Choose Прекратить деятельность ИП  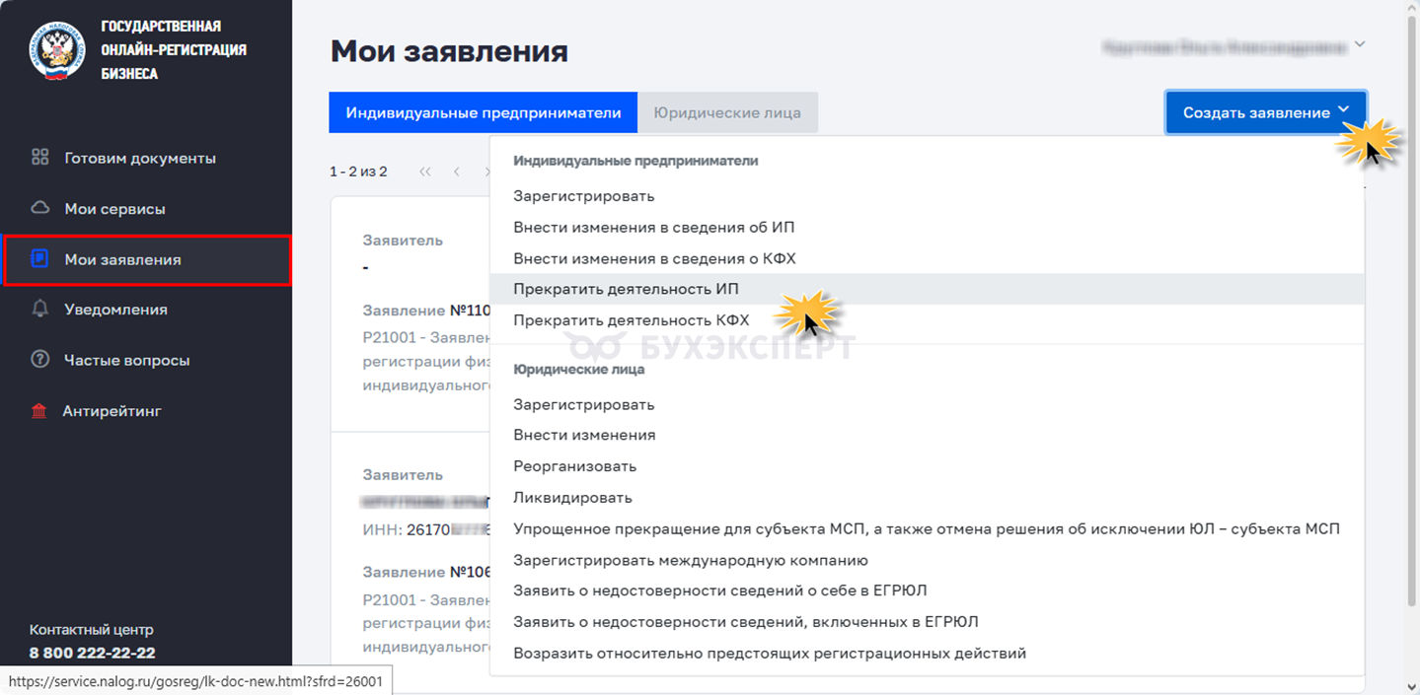click(x=927, y=289)
